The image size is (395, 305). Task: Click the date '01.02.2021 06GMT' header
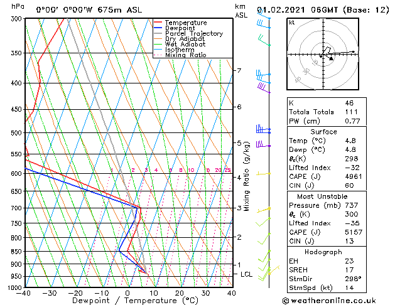coord(297,10)
